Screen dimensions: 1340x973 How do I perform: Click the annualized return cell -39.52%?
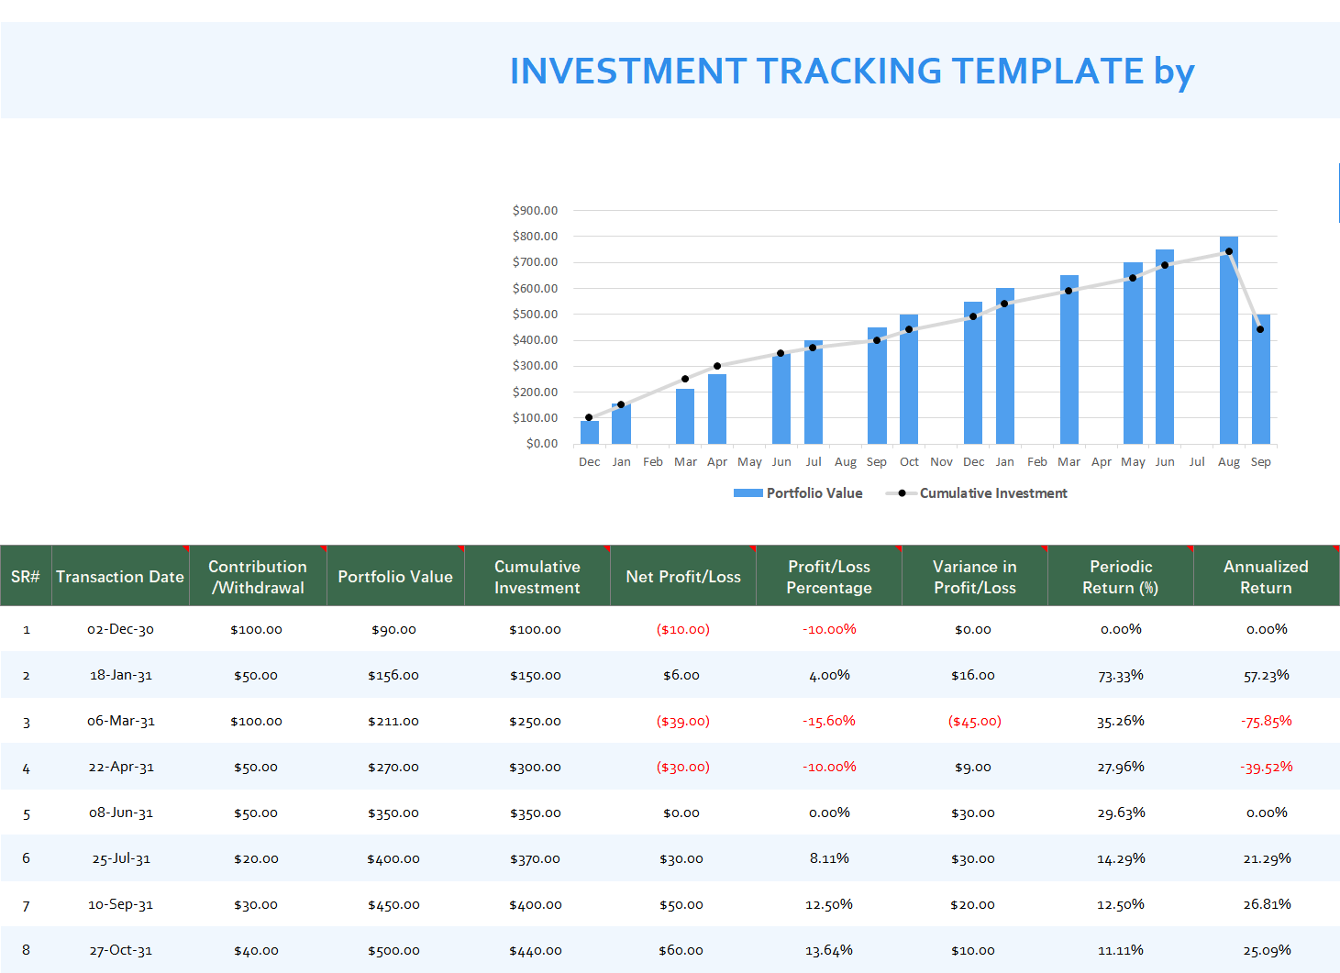pyautogui.click(x=1267, y=767)
